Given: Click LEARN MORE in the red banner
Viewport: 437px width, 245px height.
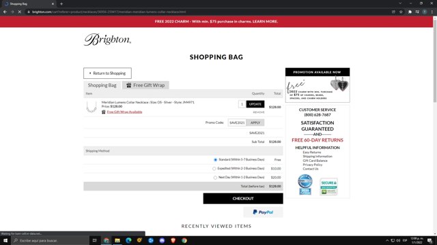Looking at the screenshot, I should tap(265, 21).
